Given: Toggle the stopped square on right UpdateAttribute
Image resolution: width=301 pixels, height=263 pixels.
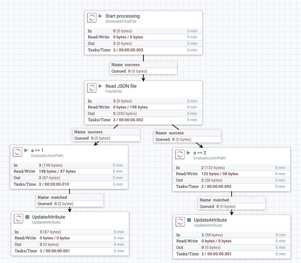Looking at the screenshot, I should click(188, 220).
